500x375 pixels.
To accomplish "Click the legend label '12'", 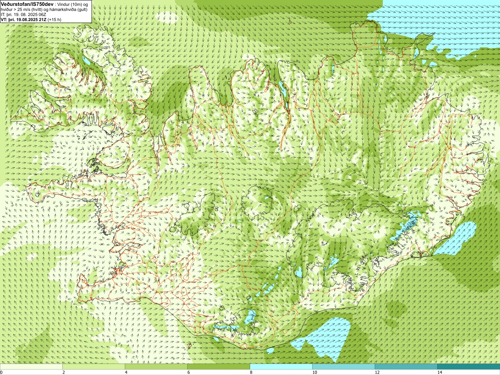I will (x=377, y=372).
